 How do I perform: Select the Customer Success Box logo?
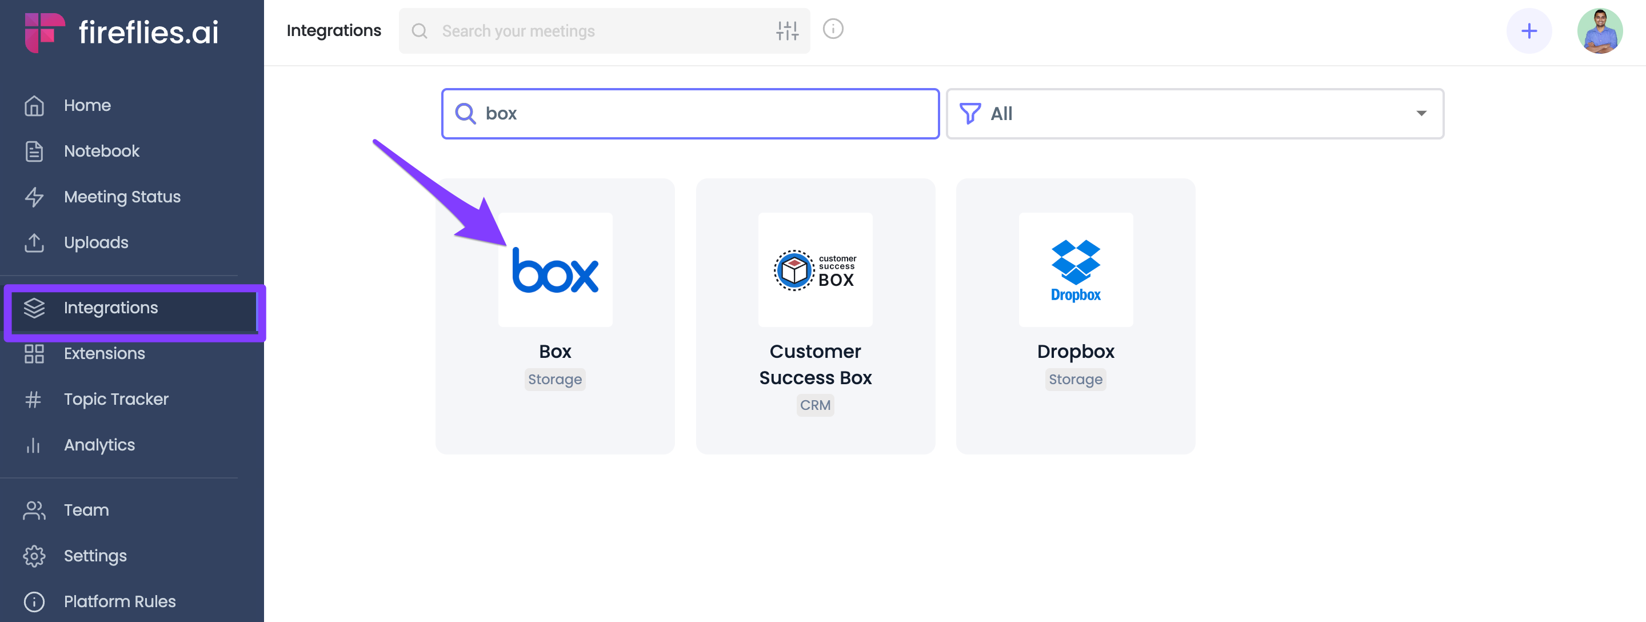click(816, 270)
